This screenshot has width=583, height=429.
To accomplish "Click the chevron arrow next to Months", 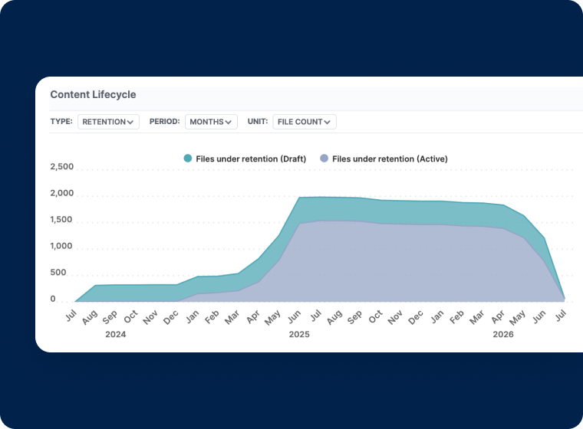I will [x=229, y=122].
